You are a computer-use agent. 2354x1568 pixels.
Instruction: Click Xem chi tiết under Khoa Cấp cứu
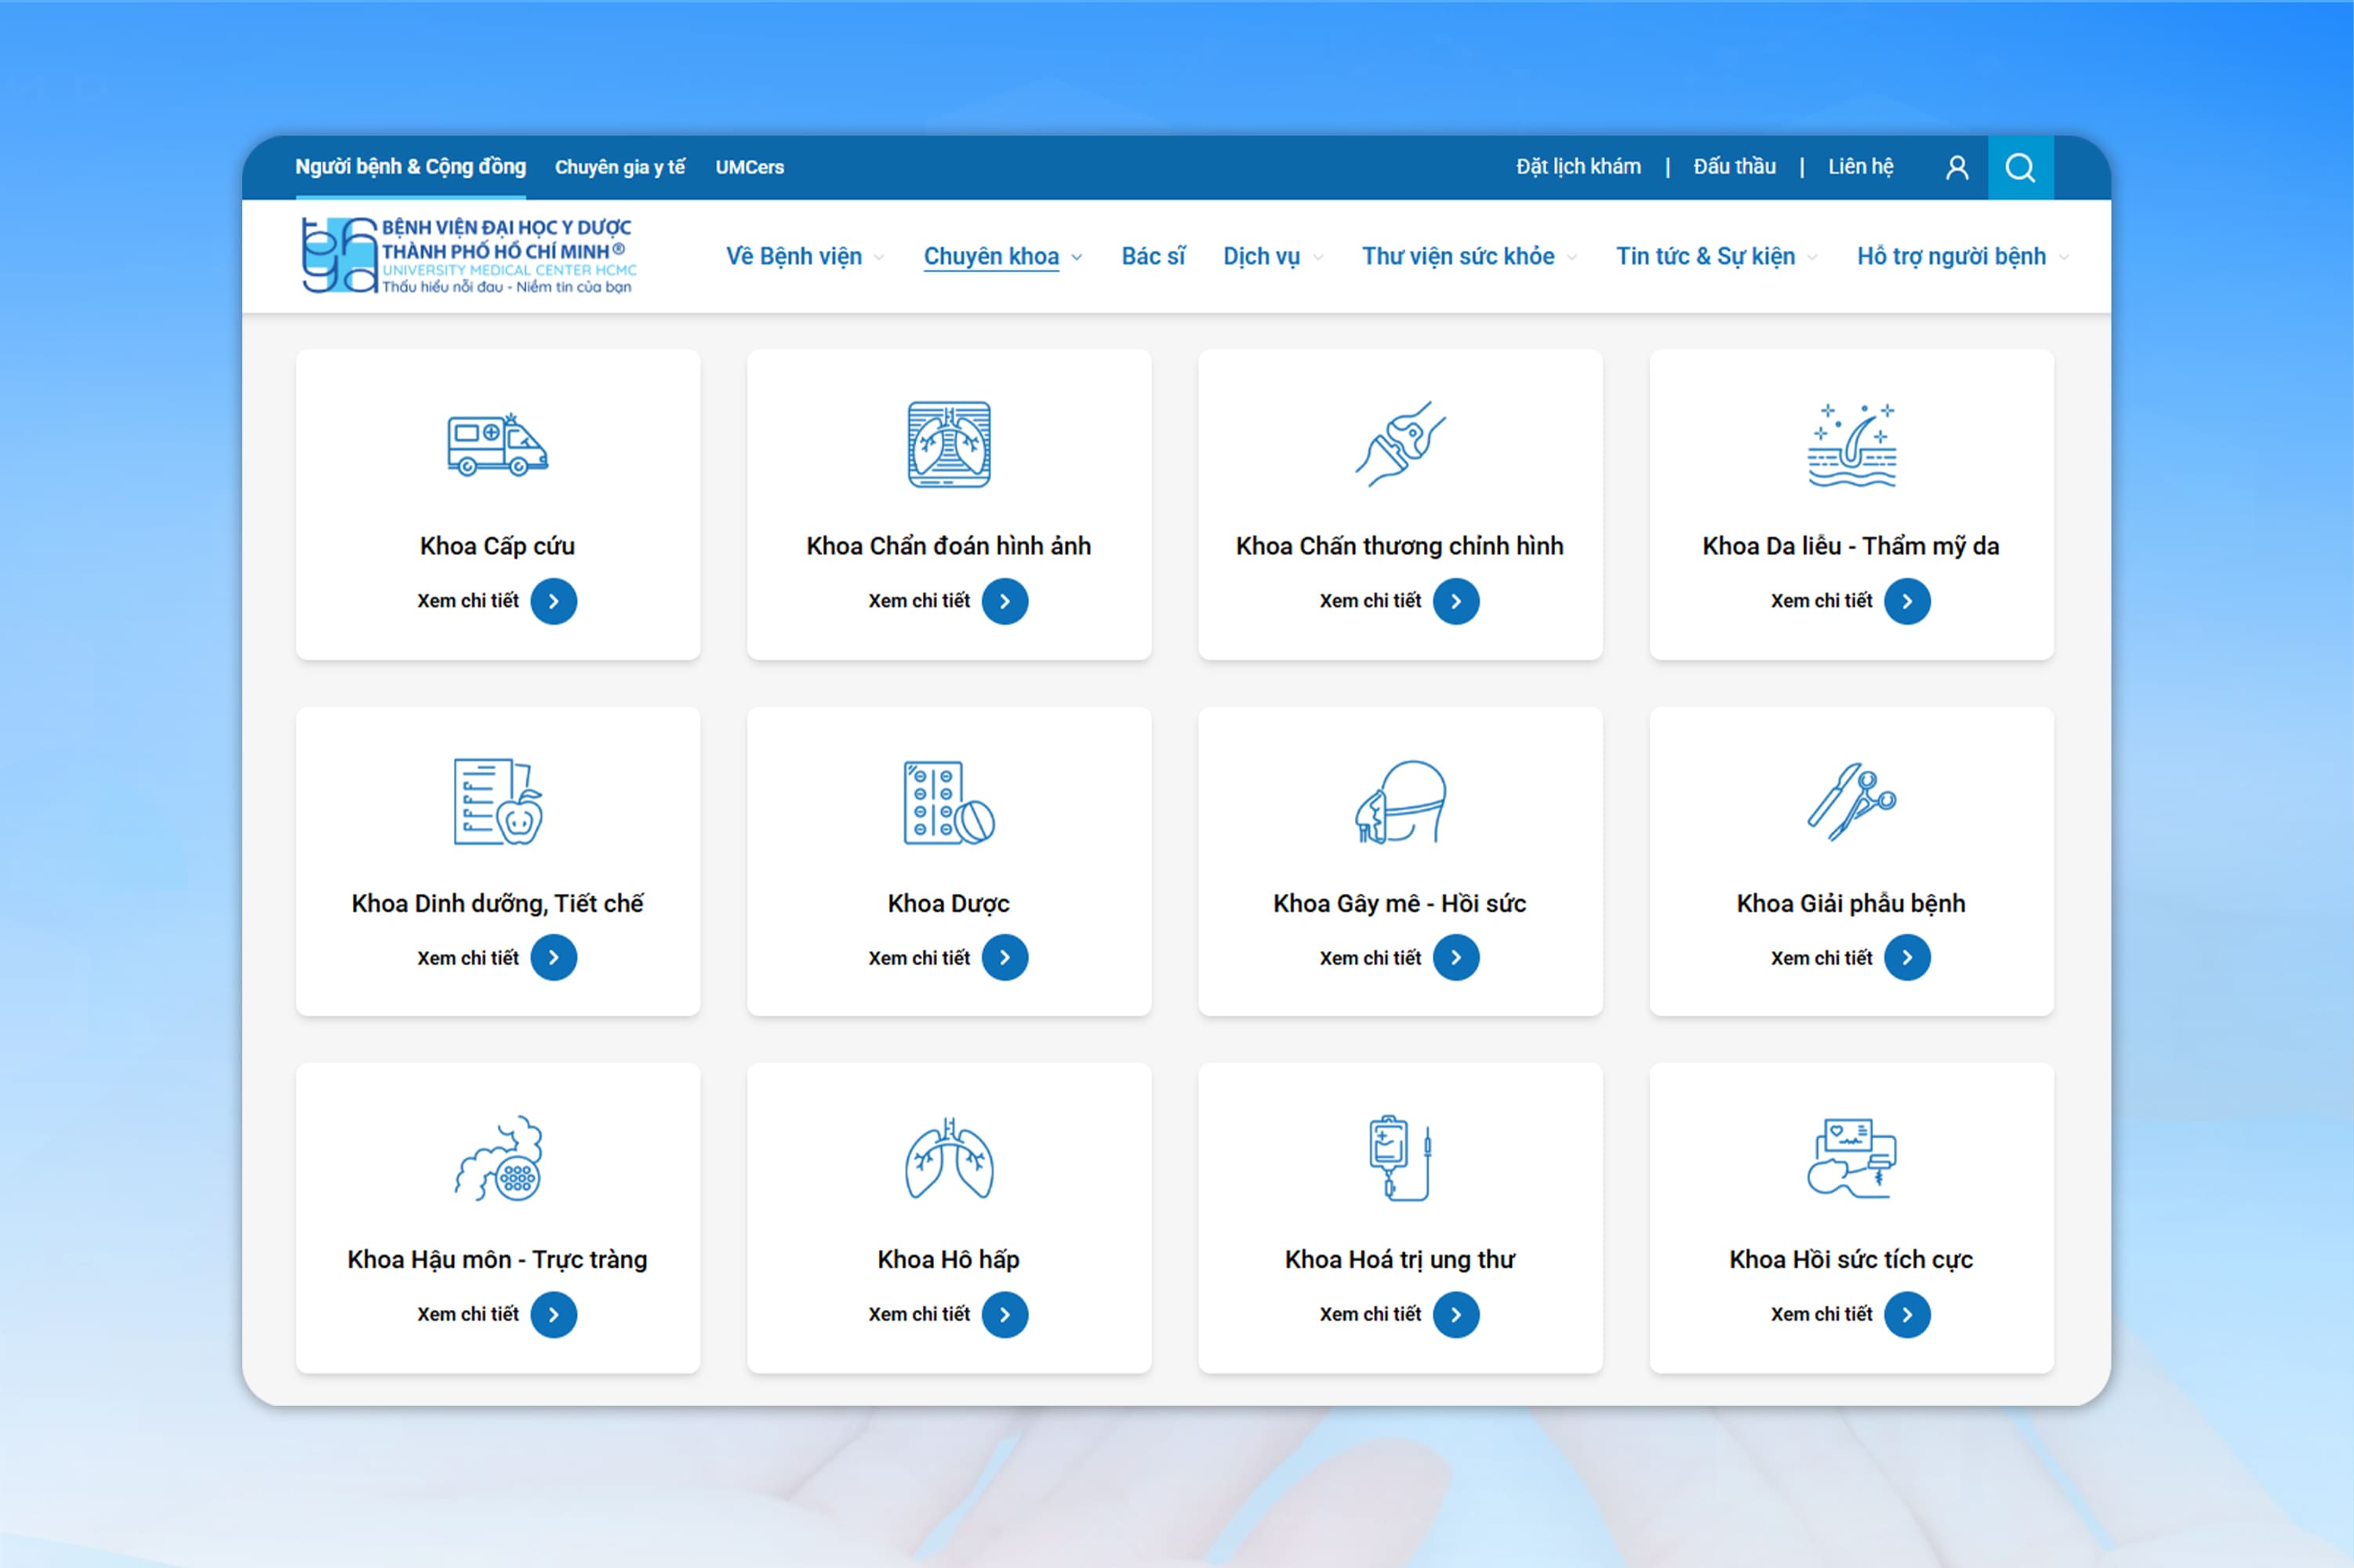coord(468,601)
